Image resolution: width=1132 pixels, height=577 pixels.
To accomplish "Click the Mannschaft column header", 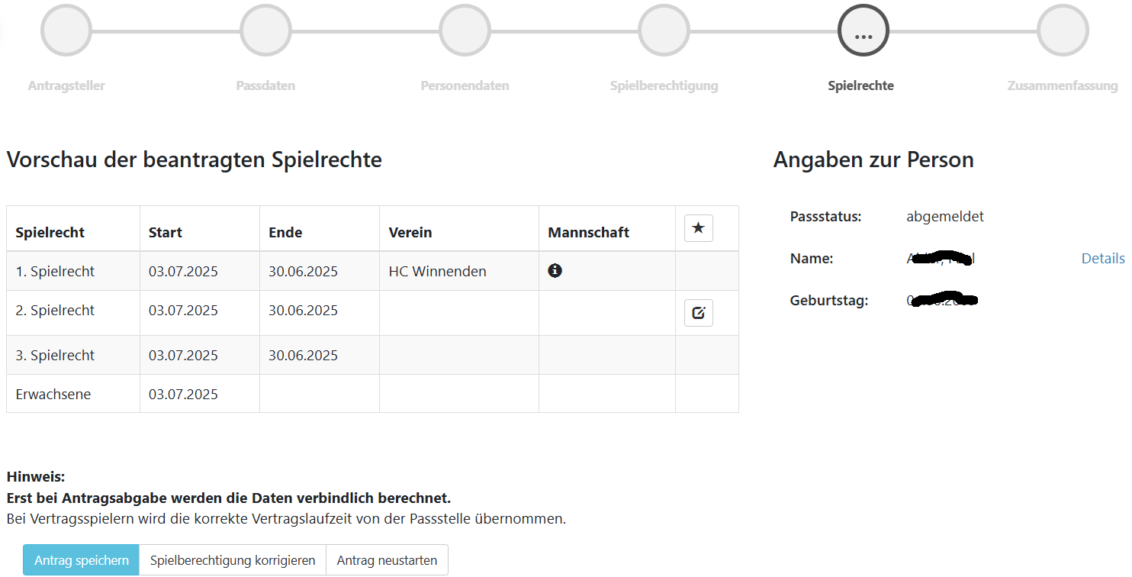I will [x=588, y=233].
